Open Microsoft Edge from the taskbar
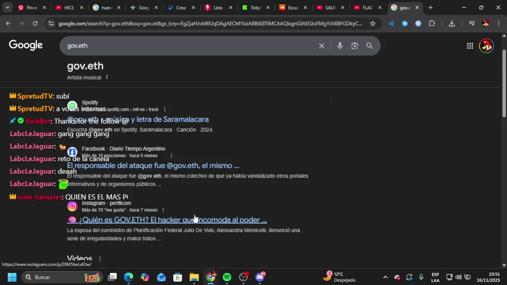The height and width of the screenshot is (285, 507). point(129,277)
